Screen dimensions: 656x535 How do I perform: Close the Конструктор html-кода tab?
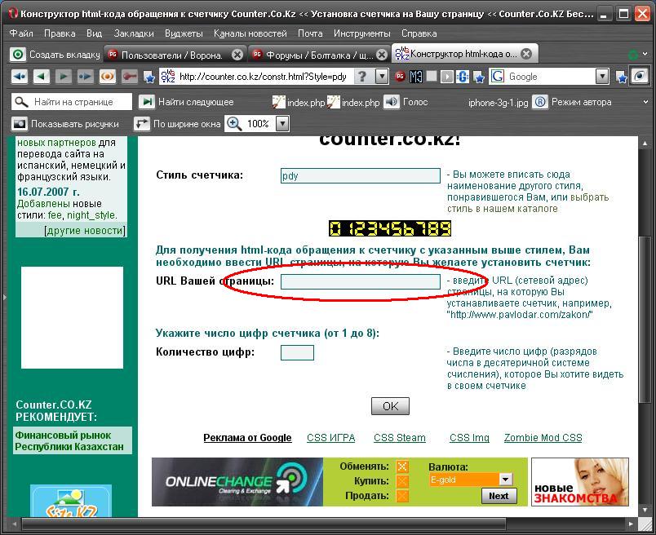pos(527,54)
